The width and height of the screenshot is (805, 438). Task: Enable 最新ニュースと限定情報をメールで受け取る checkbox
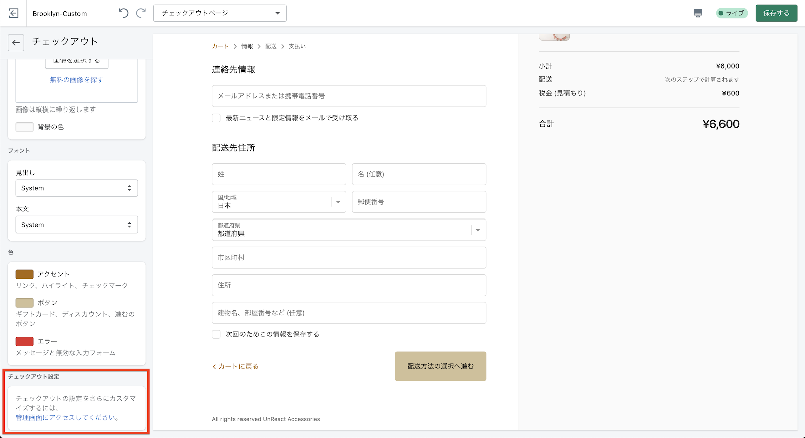click(x=216, y=118)
